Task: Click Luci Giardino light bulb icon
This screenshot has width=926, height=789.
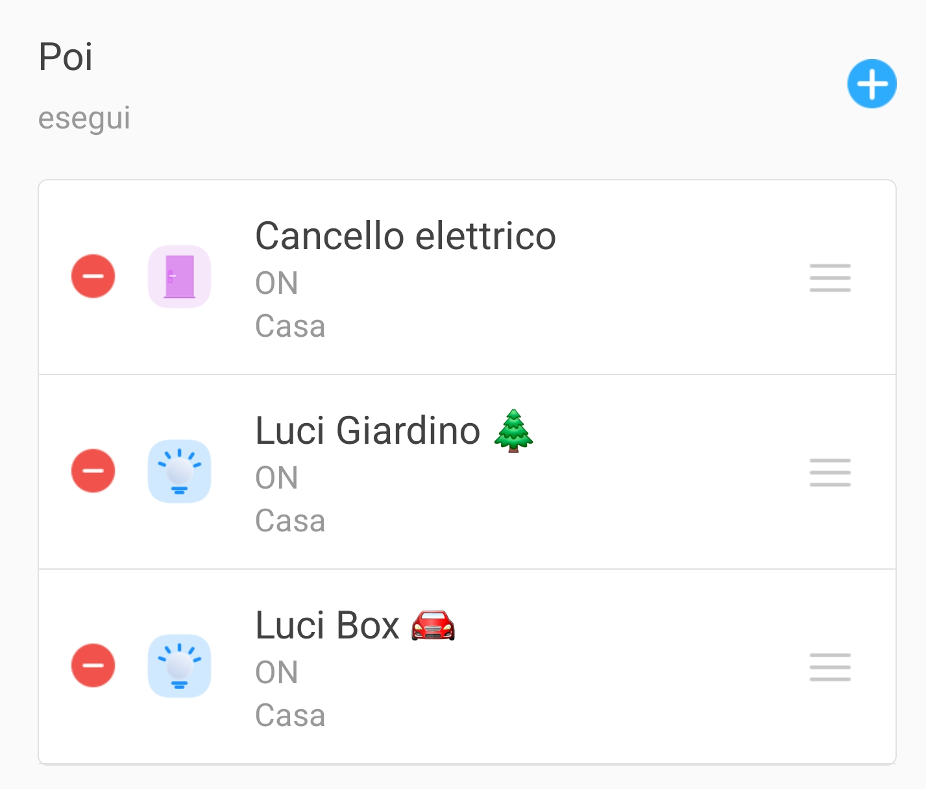Action: click(x=180, y=472)
